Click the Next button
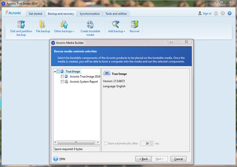The width and height of the screenshot is (237, 167). 160,159
